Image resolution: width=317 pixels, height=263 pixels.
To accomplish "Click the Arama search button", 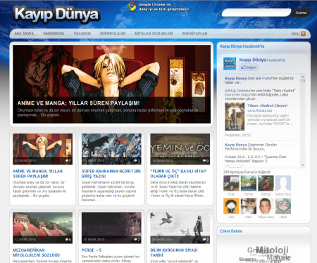I will click(x=301, y=13).
